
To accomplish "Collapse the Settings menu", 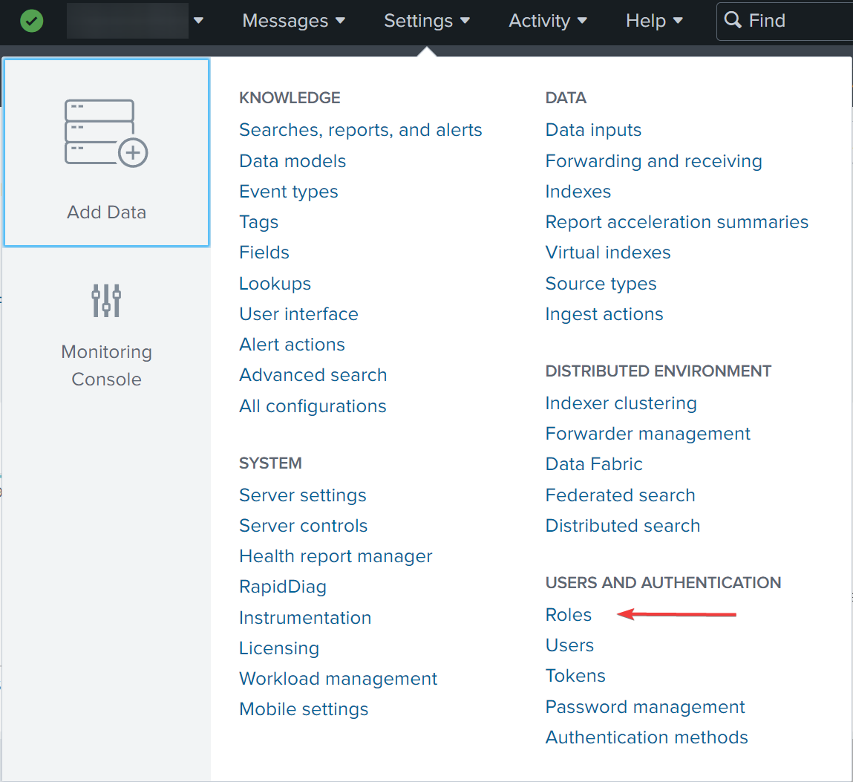I will pyautogui.click(x=427, y=21).
